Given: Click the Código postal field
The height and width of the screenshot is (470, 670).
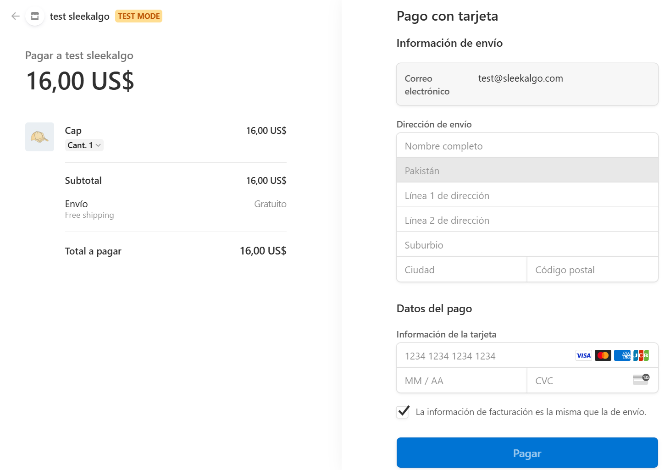Looking at the screenshot, I should [x=592, y=270].
